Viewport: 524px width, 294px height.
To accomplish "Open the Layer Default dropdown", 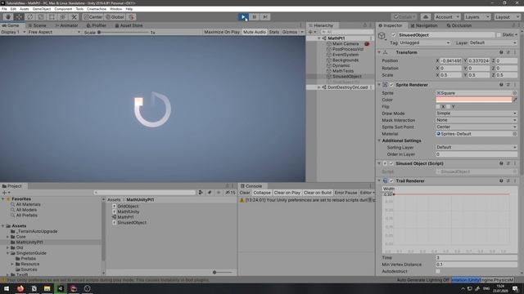I will [x=493, y=42].
